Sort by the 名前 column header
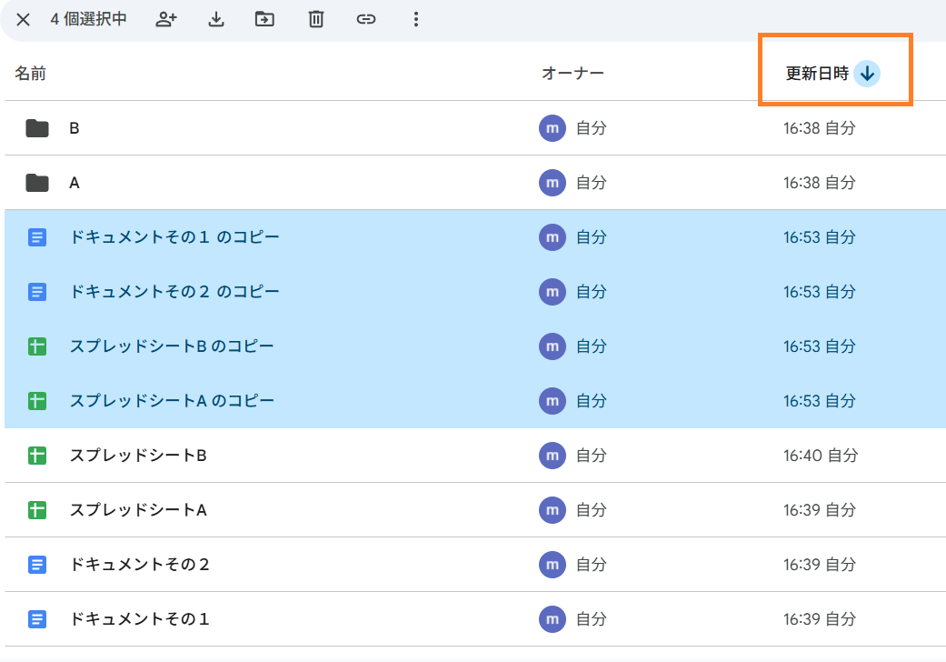This screenshot has width=946, height=662. [30, 74]
